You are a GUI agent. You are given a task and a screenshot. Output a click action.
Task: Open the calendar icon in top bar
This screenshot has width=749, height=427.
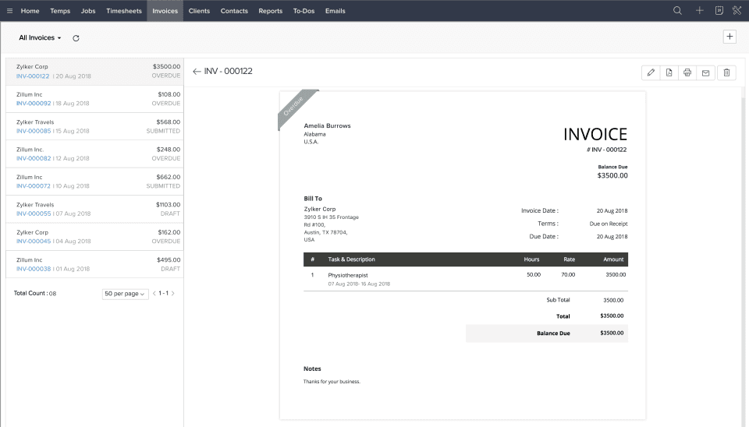(x=719, y=10)
